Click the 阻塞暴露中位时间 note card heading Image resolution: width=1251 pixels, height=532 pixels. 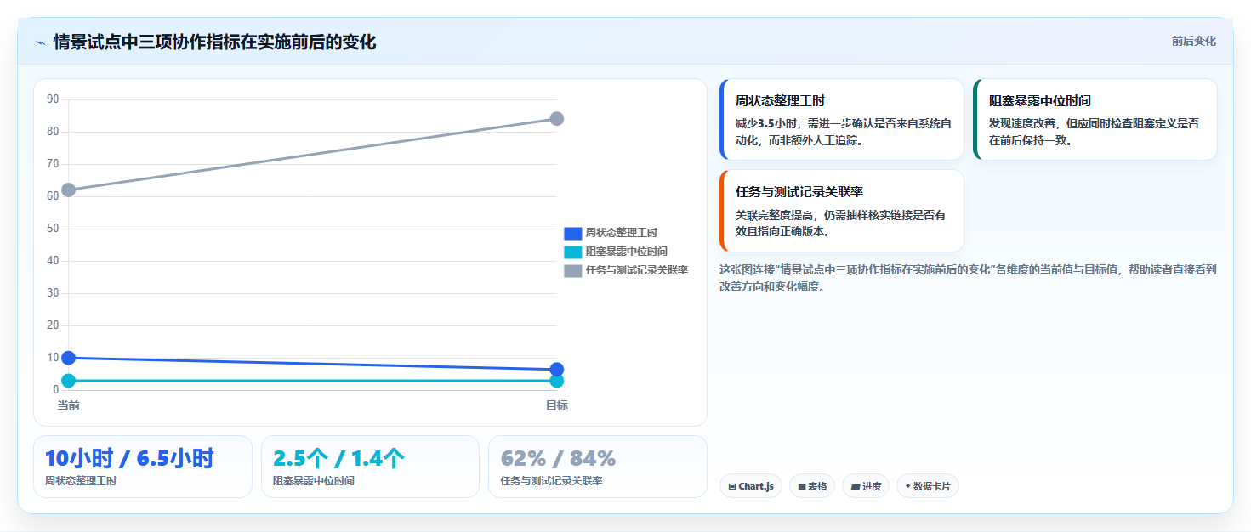[1039, 100]
